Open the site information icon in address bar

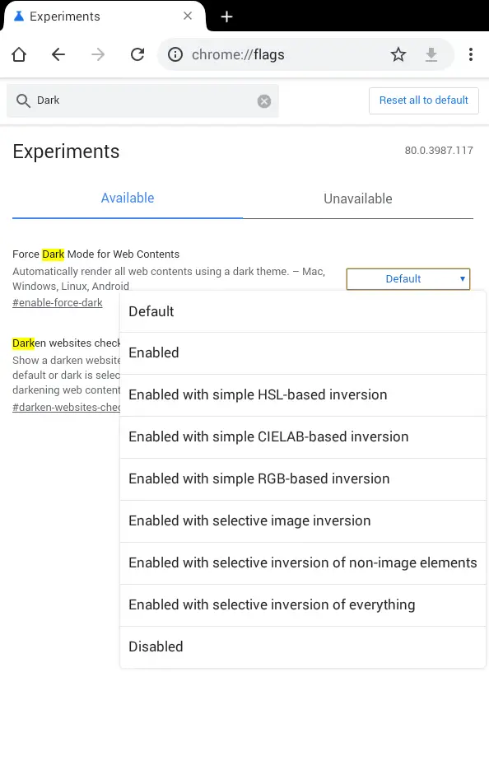175,54
